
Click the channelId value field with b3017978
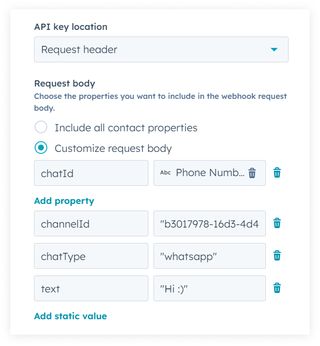point(210,223)
